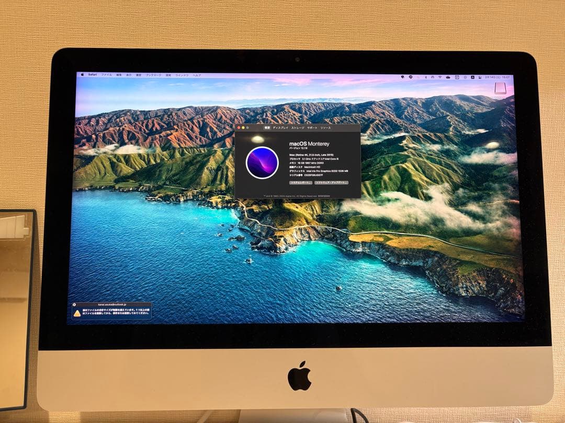Switch to the ディスプレイ (Displays) tab
Viewport: 565px width, 423px height.
tap(279, 127)
